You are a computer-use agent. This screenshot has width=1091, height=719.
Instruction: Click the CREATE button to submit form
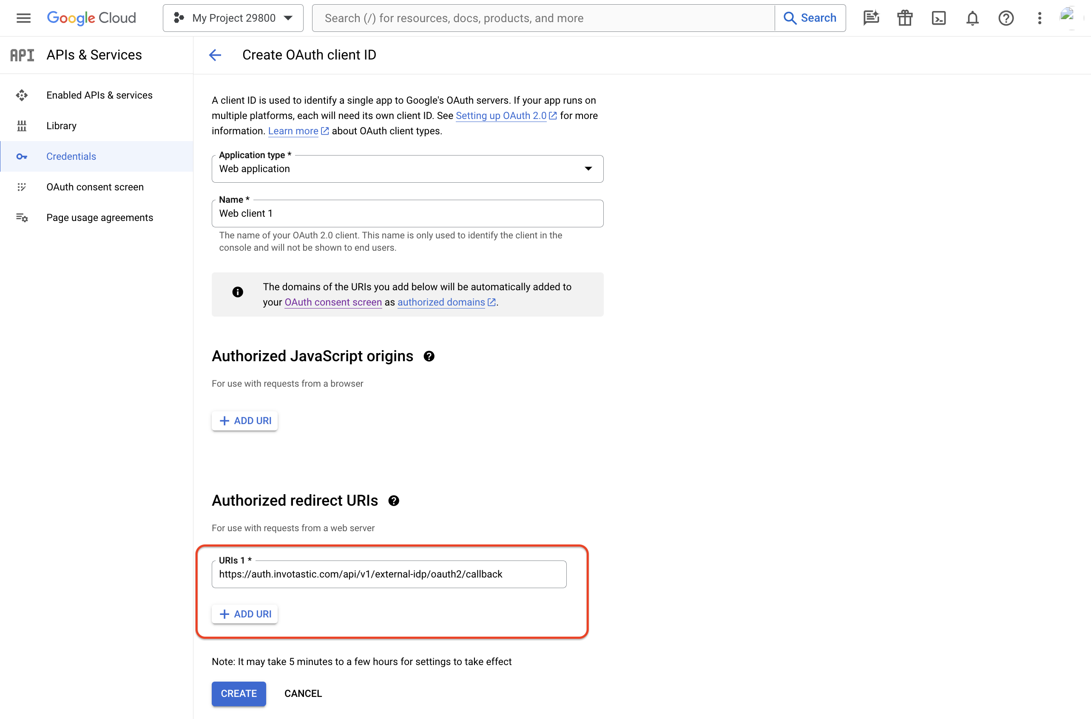pos(239,694)
